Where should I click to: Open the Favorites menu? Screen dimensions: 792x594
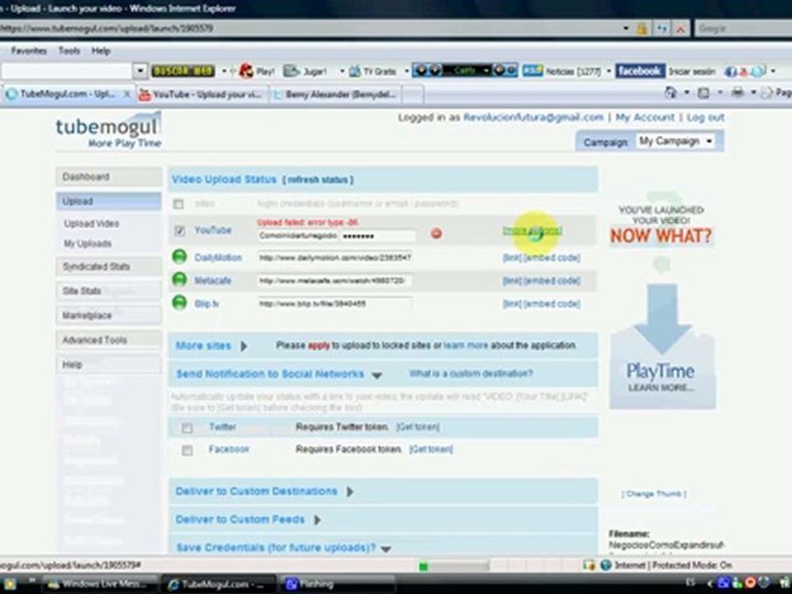pos(28,51)
